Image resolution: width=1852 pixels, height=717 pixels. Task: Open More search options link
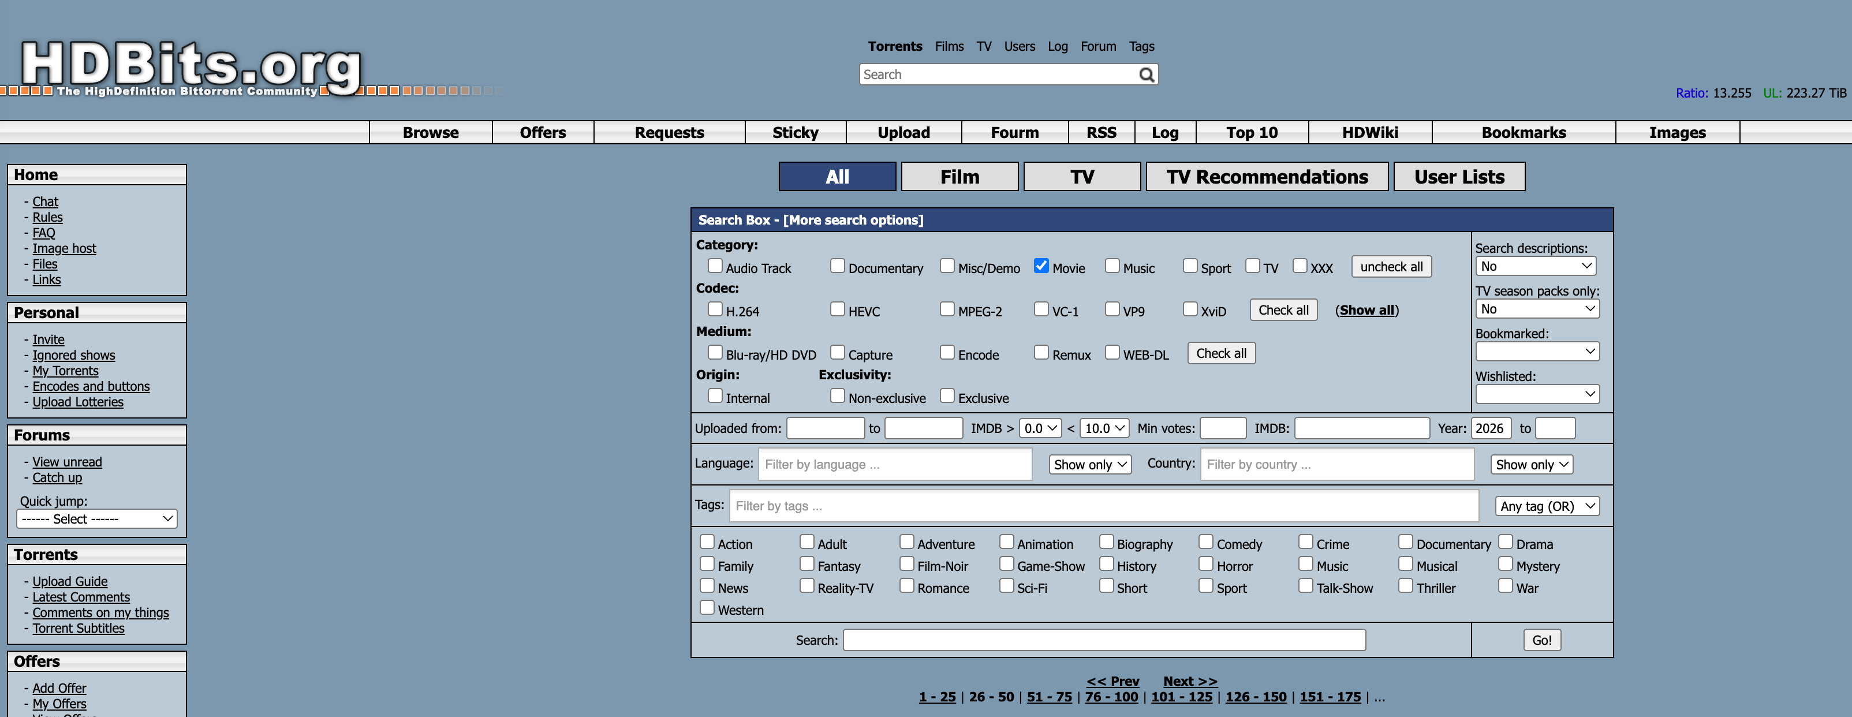[853, 220]
